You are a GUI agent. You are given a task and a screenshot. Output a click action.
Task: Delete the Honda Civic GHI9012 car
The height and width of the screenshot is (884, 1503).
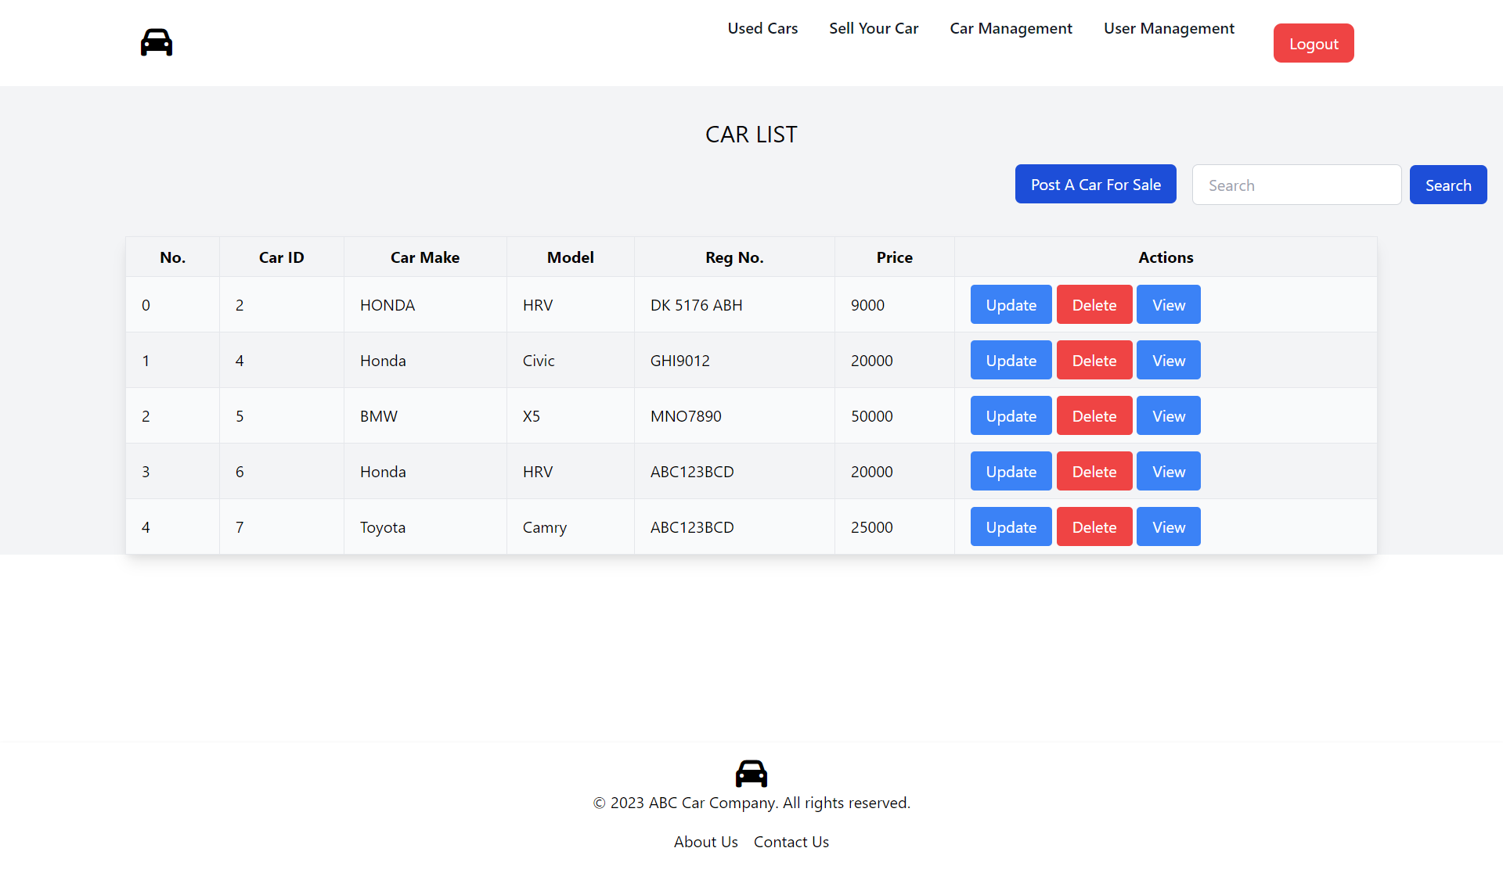pyautogui.click(x=1094, y=361)
